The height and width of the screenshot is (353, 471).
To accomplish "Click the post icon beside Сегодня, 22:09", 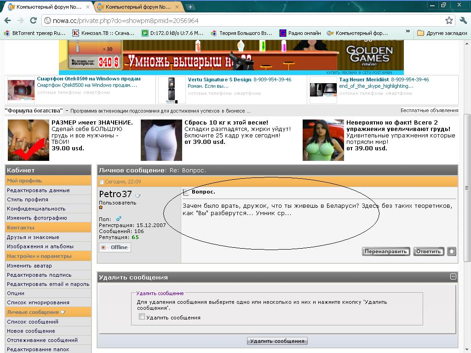I will pyautogui.click(x=101, y=182).
